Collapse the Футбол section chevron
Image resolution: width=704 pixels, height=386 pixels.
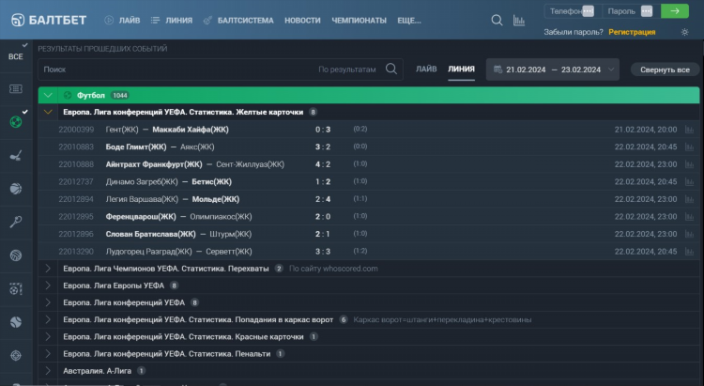pyautogui.click(x=48, y=95)
